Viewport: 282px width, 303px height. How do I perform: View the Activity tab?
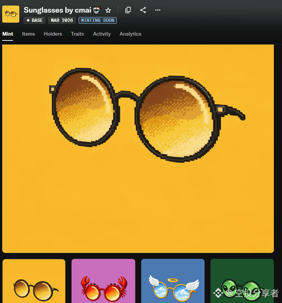coord(102,34)
